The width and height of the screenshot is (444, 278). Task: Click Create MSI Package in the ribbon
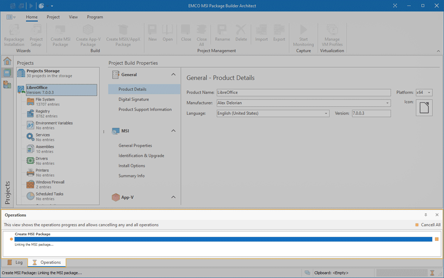[x=60, y=36]
